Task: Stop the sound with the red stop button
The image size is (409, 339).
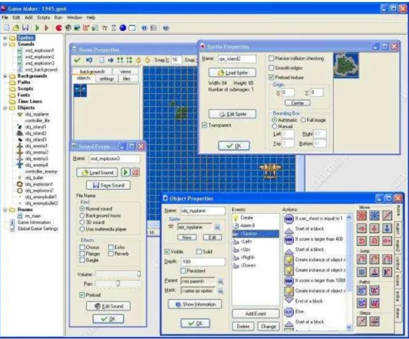Action: (135, 172)
